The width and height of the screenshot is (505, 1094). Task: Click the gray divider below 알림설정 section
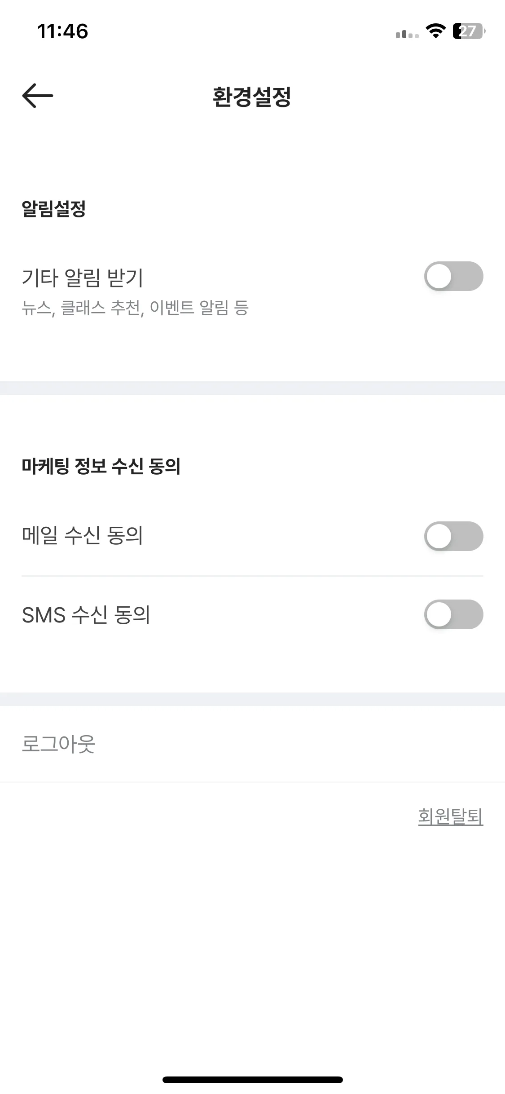pyautogui.click(x=252, y=388)
